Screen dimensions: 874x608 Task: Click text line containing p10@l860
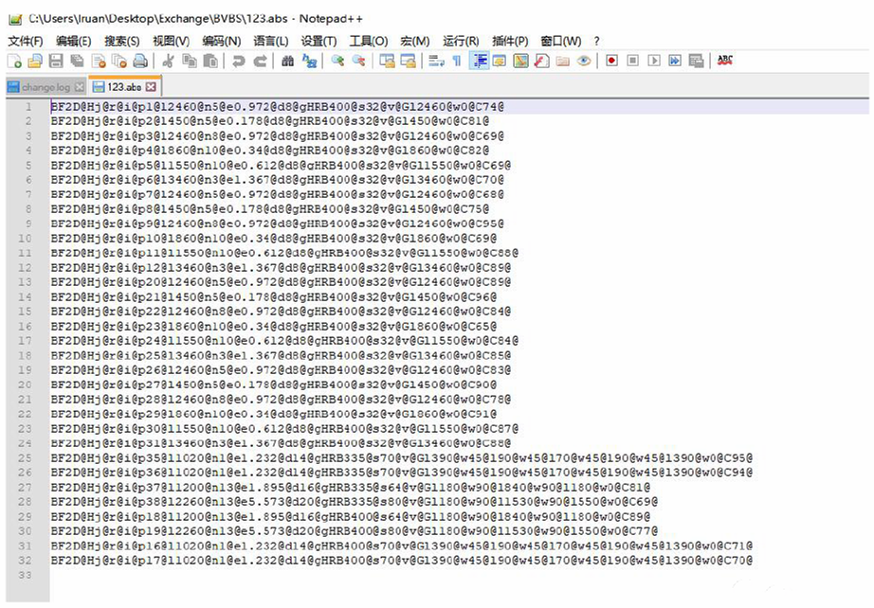click(x=274, y=239)
